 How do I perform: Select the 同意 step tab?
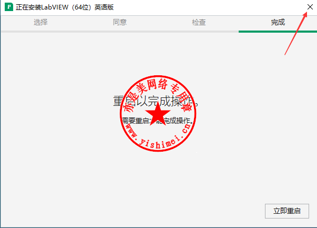coord(120,22)
